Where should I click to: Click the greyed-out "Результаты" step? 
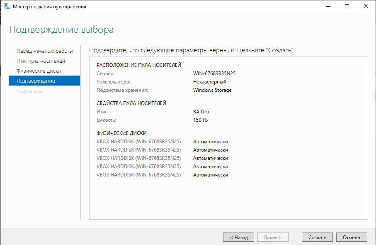[x=29, y=91]
